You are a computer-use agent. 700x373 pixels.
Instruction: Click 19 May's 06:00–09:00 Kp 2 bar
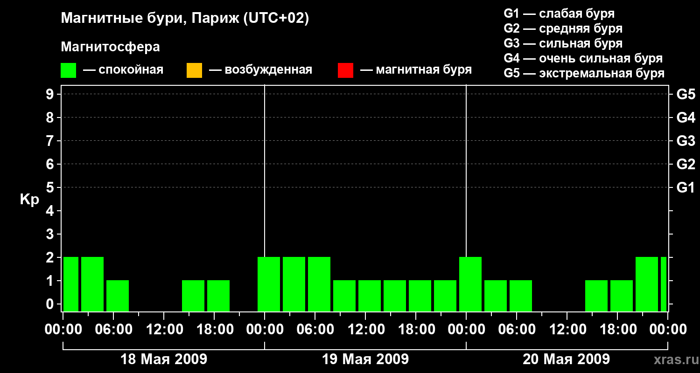(x=319, y=284)
